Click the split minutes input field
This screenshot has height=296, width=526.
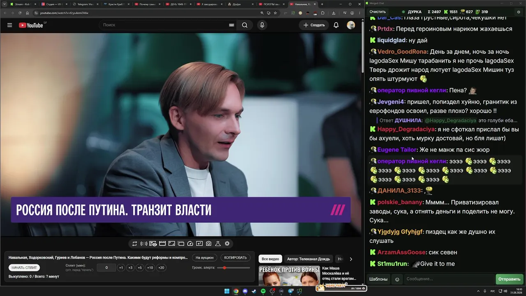(x=106, y=268)
